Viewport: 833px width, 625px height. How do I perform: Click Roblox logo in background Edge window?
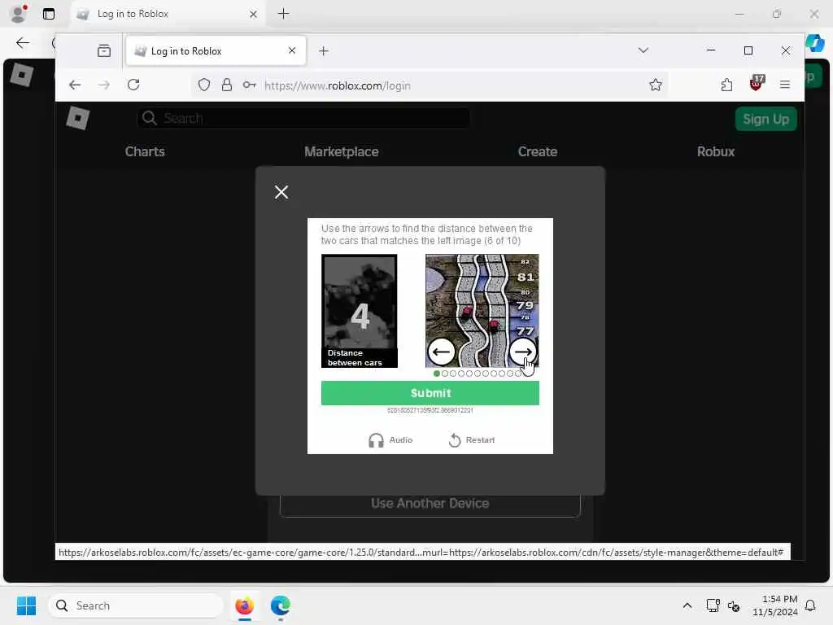[22, 75]
